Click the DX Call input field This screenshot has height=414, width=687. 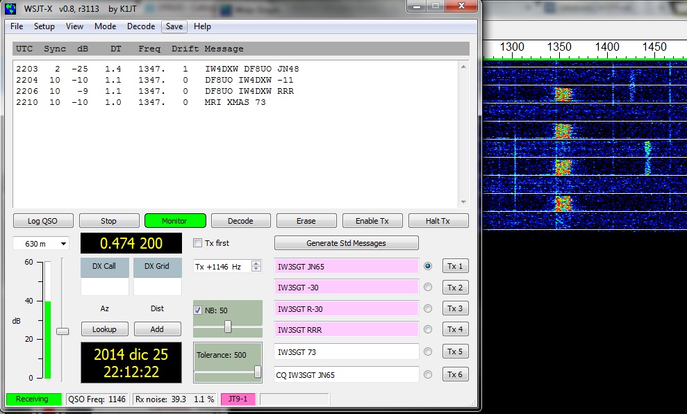pos(105,286)
